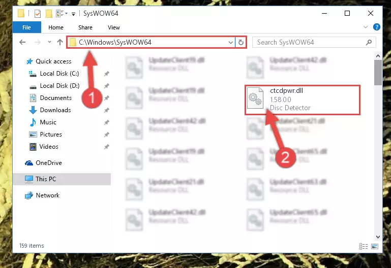Click the address bar path C:\Windows\SysWOW64
The height and width of the screenshot is (268, 391).
115,42
